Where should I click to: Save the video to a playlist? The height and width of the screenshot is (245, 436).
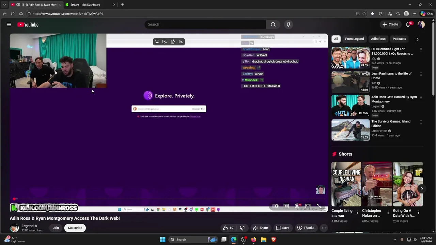283,228
